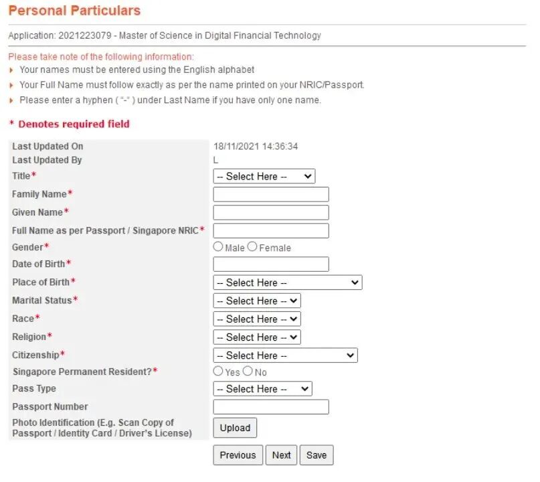Viewport: 540px width, 482px height.
Task: Click the Date of Birth input
Action: click(x=271, y=264)
